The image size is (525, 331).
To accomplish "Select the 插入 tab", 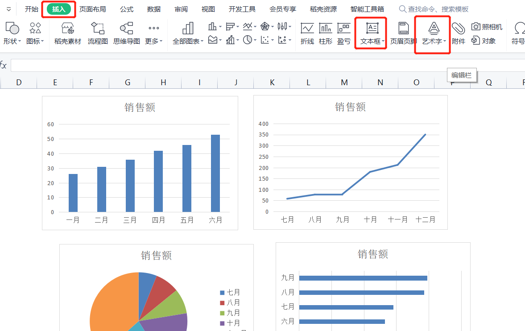I will tap(58, 9).
